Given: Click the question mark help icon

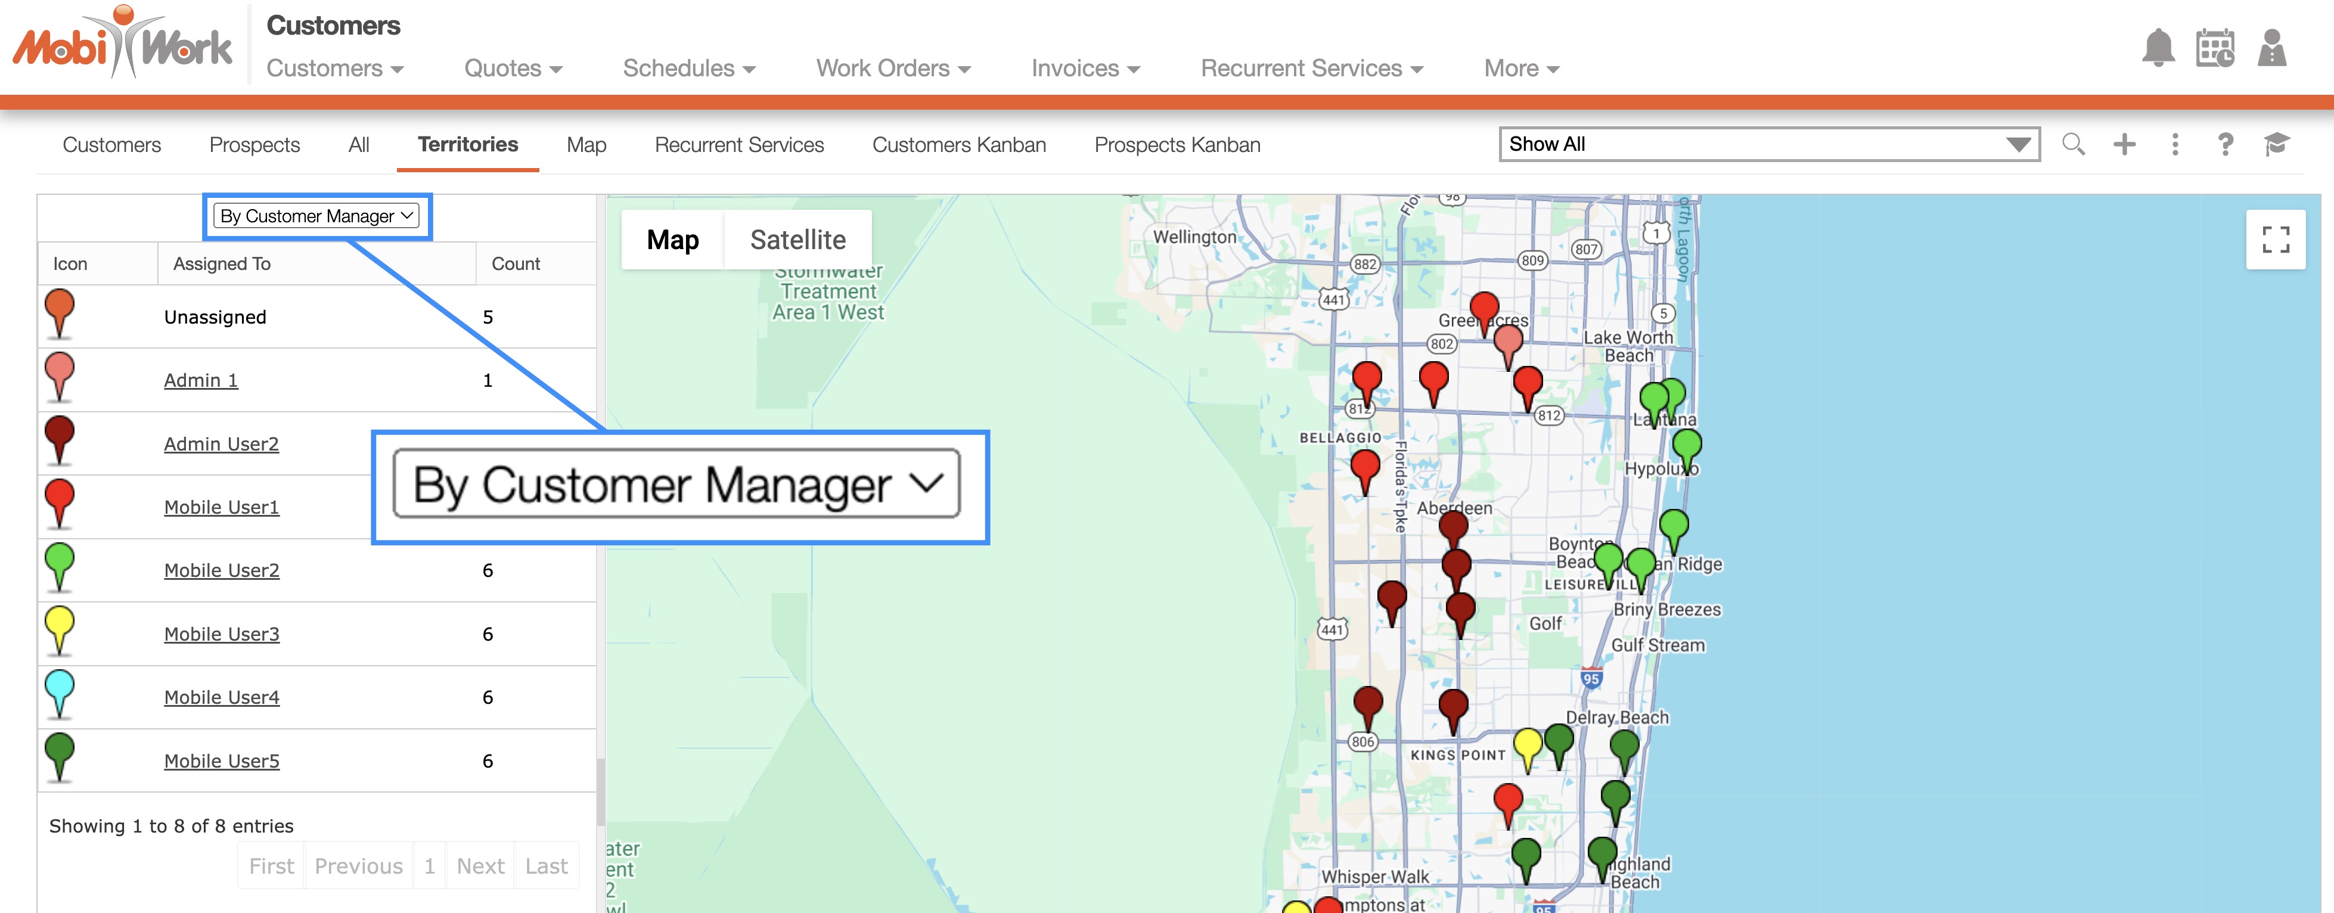Looking at the screenshot, I should click(x=2226, y=144).
